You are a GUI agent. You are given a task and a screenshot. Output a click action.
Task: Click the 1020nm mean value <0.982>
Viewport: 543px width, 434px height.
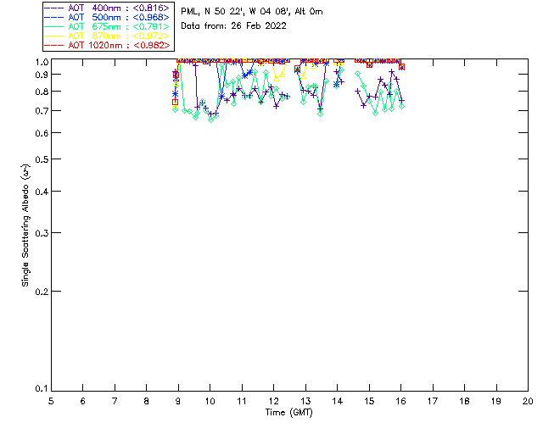point(151,45)
